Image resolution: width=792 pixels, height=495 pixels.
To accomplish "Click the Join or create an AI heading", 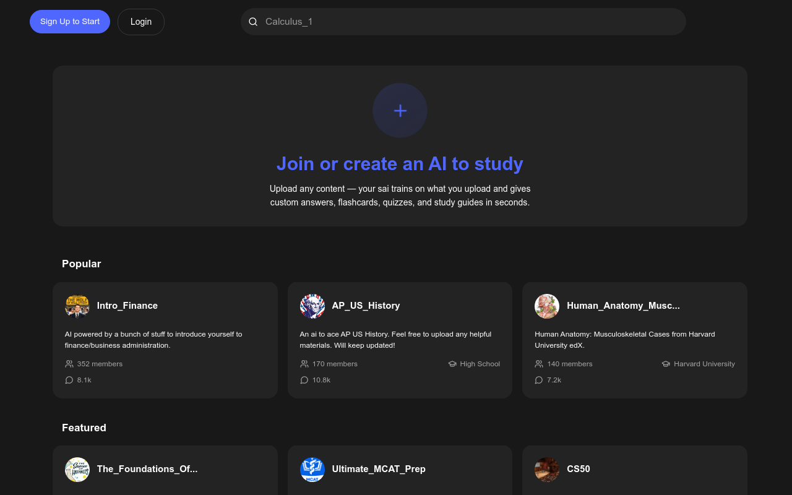I will tap(400, 163).
